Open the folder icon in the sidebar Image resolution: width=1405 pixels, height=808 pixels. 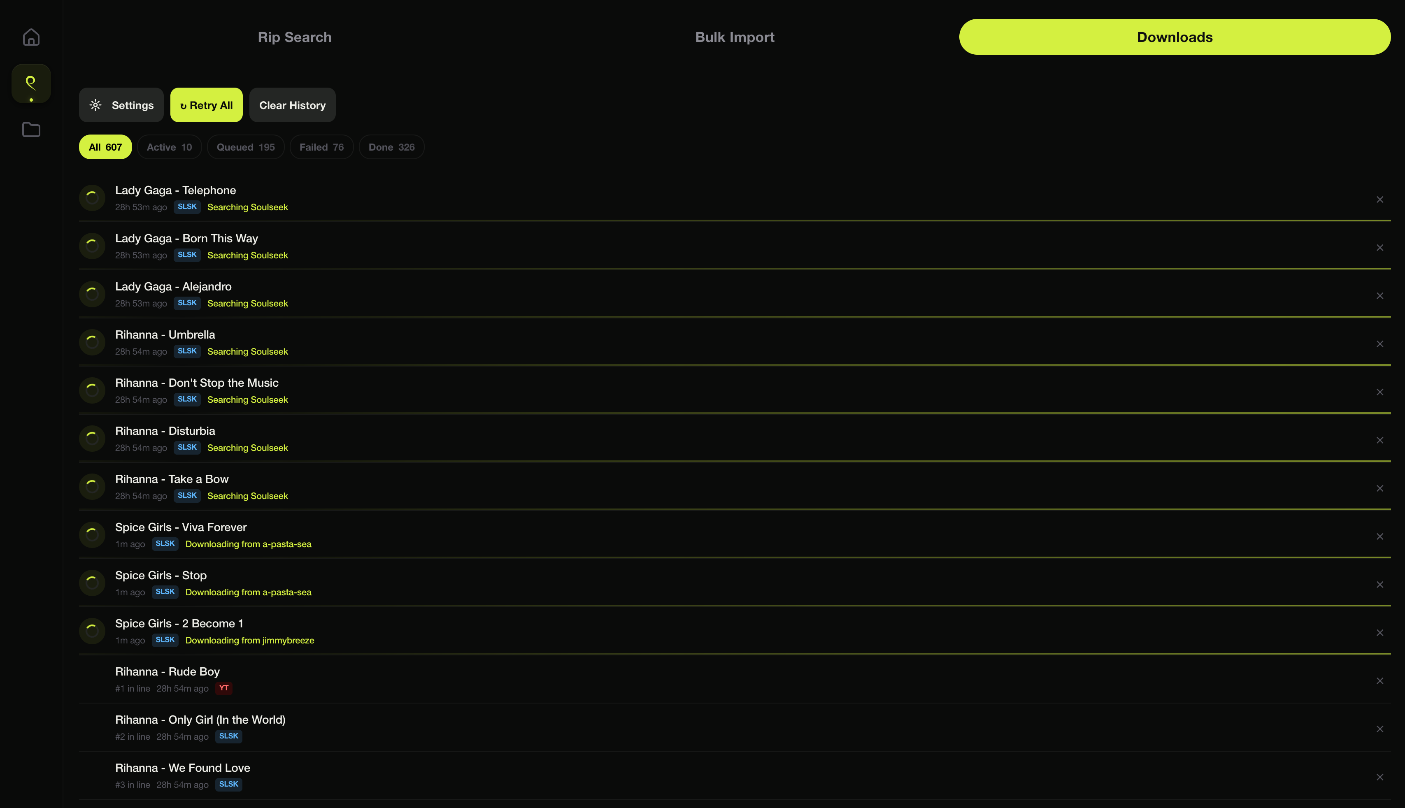pos(31,129)
